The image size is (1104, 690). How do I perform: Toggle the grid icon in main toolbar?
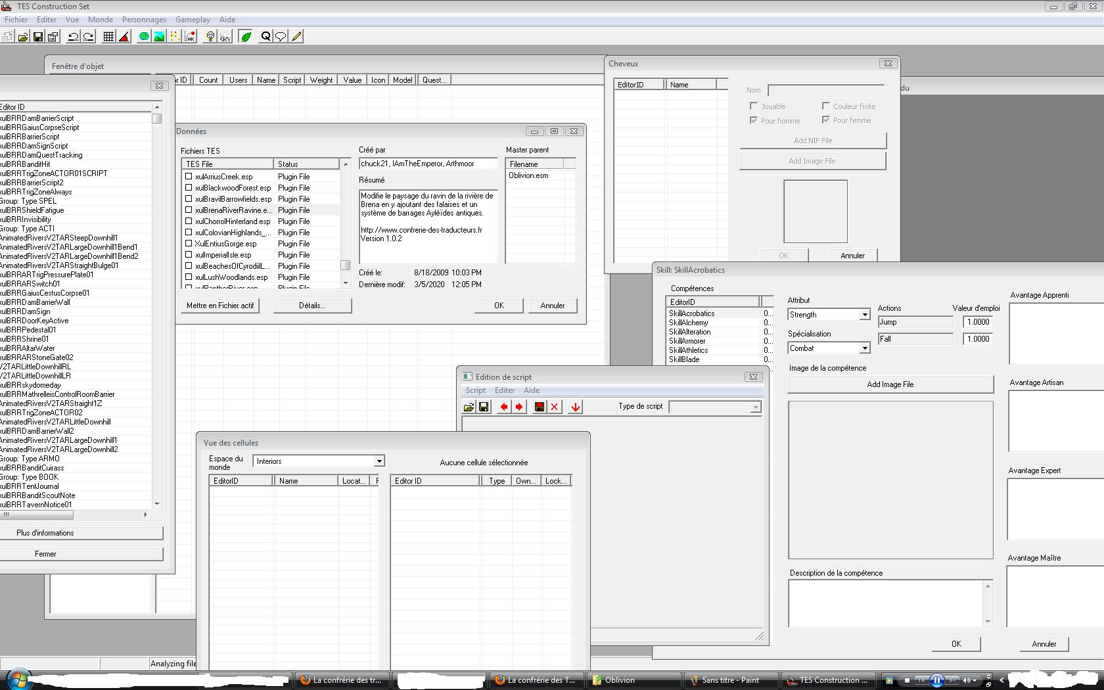click(109, 37)
